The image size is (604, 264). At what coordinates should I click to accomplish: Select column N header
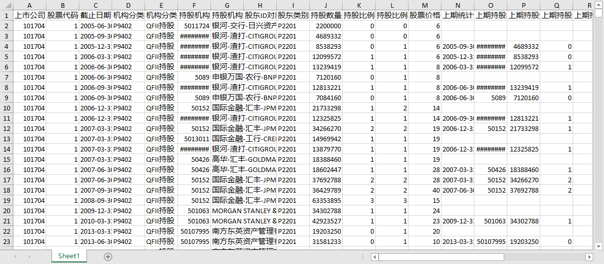pyautogui.click(x=457, y=5)
